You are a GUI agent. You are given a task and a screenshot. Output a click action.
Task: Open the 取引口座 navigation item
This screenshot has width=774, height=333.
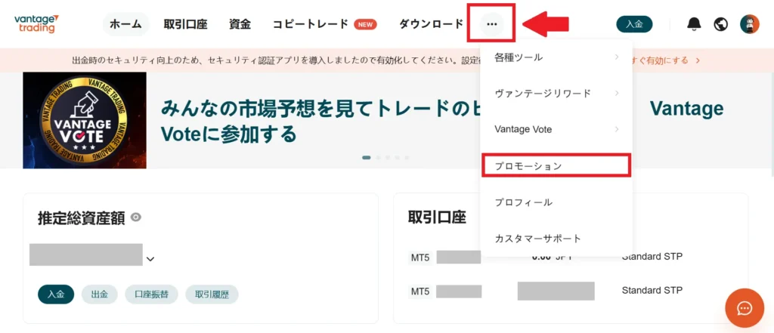(186, 23)
